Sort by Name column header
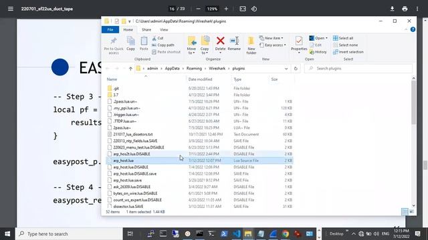This screenshot has height=240, width=428. coord(112,79)
